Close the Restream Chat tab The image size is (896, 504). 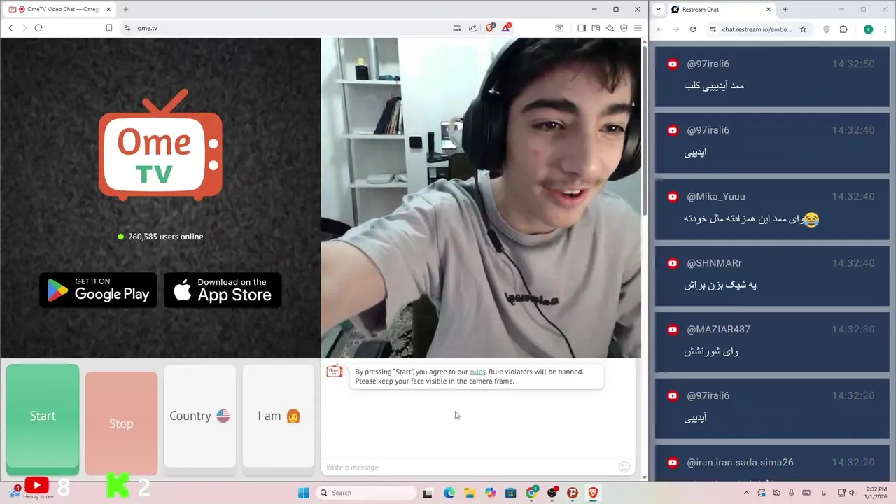(x=769, y=9)
